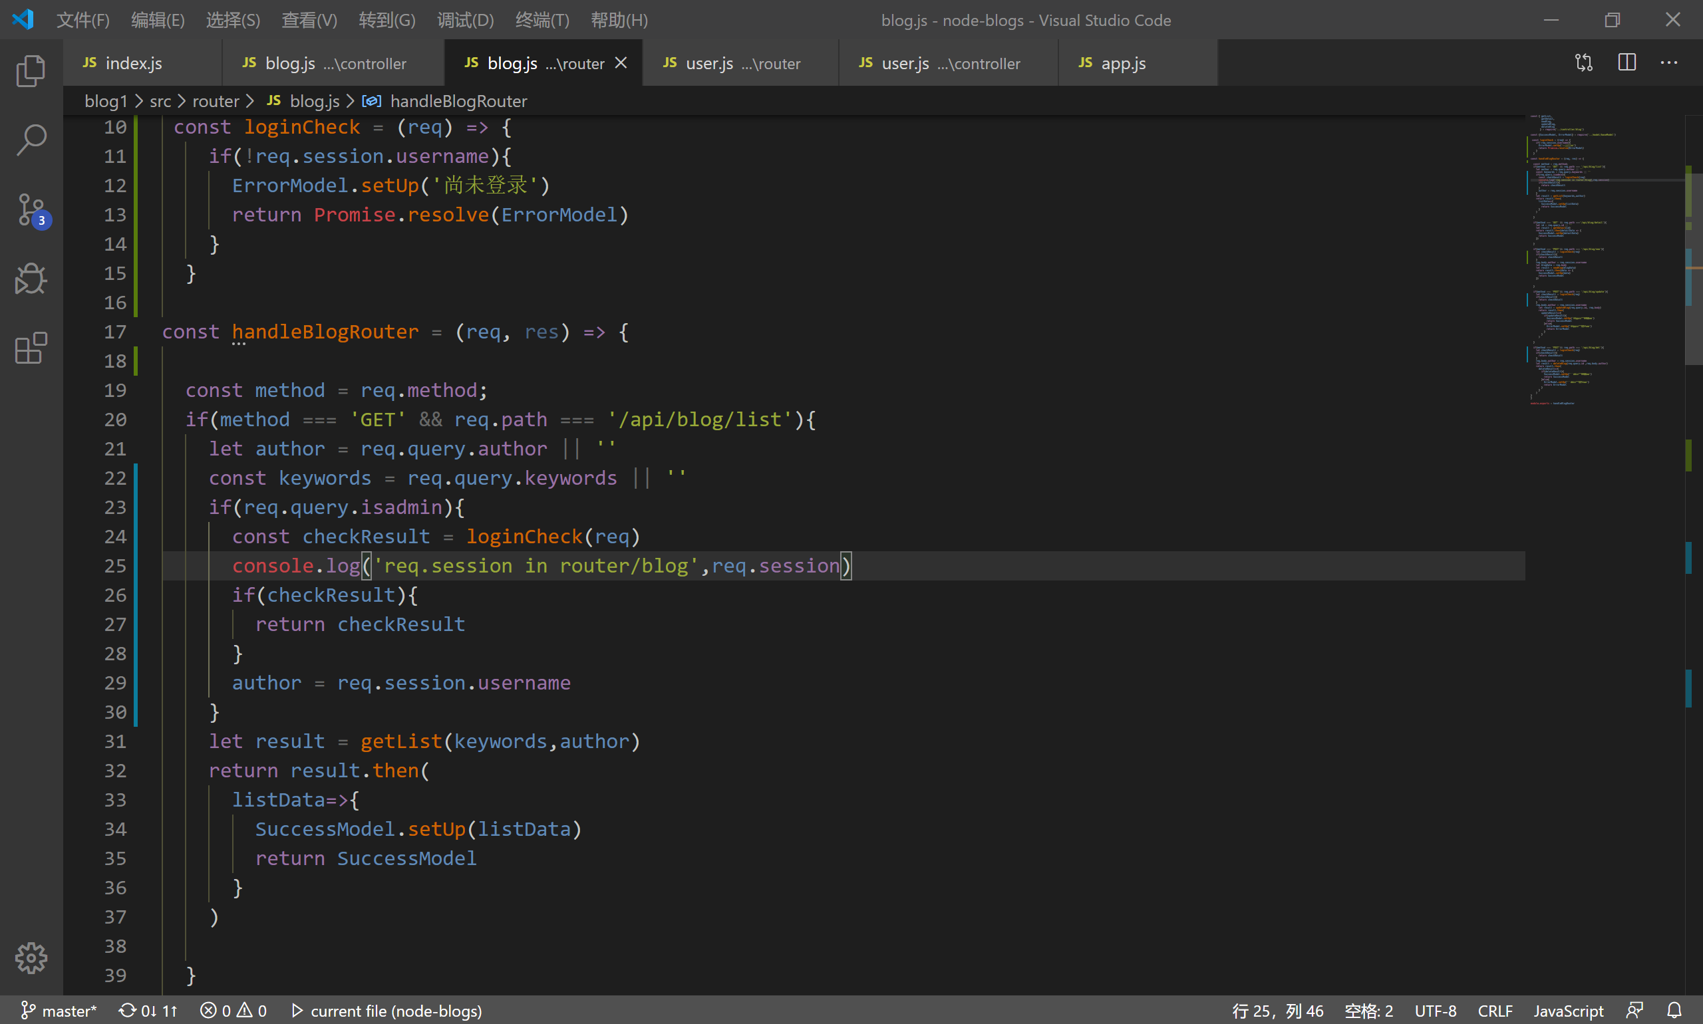Change indentation via 空格: 2

[x=1368, y=1010]
